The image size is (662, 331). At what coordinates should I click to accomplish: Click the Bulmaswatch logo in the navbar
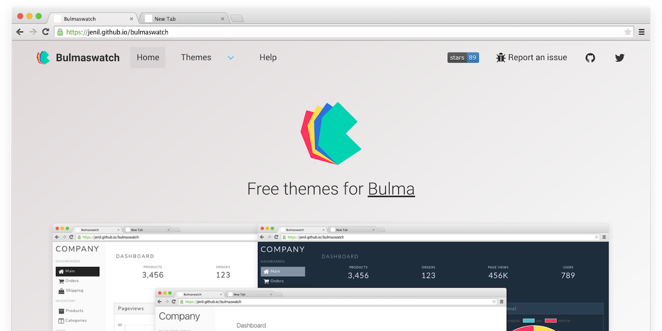coord(78,57)
